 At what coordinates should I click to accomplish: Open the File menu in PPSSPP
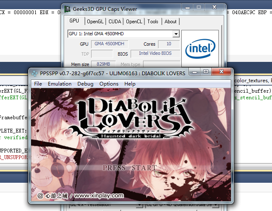[x=38, y=83]
